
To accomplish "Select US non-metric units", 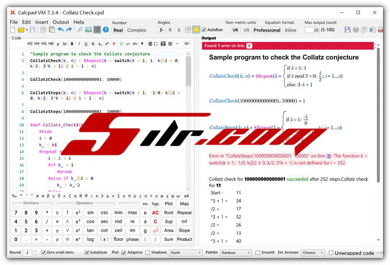I will click(247, 30).
